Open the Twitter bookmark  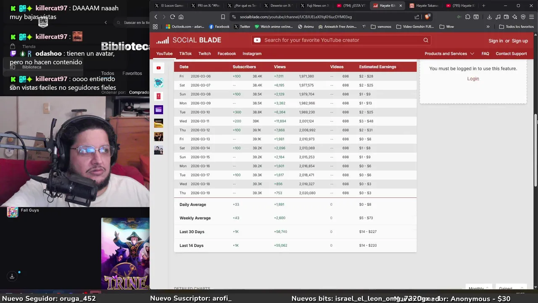pyautogui.click(x=242, y=27)
